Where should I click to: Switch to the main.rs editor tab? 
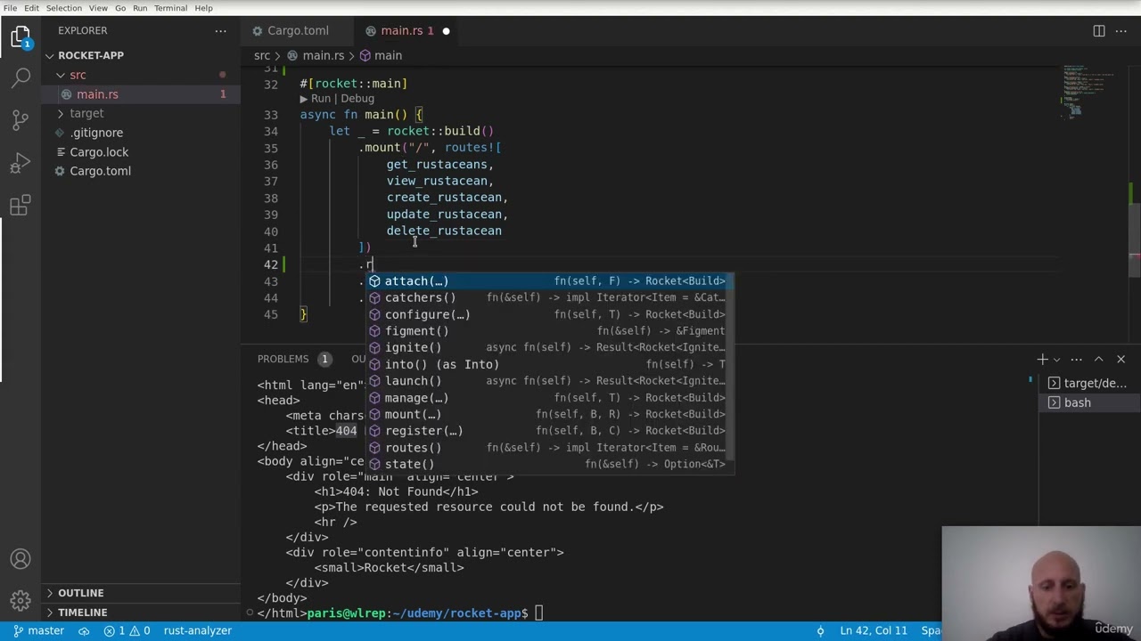click(406, 30)
